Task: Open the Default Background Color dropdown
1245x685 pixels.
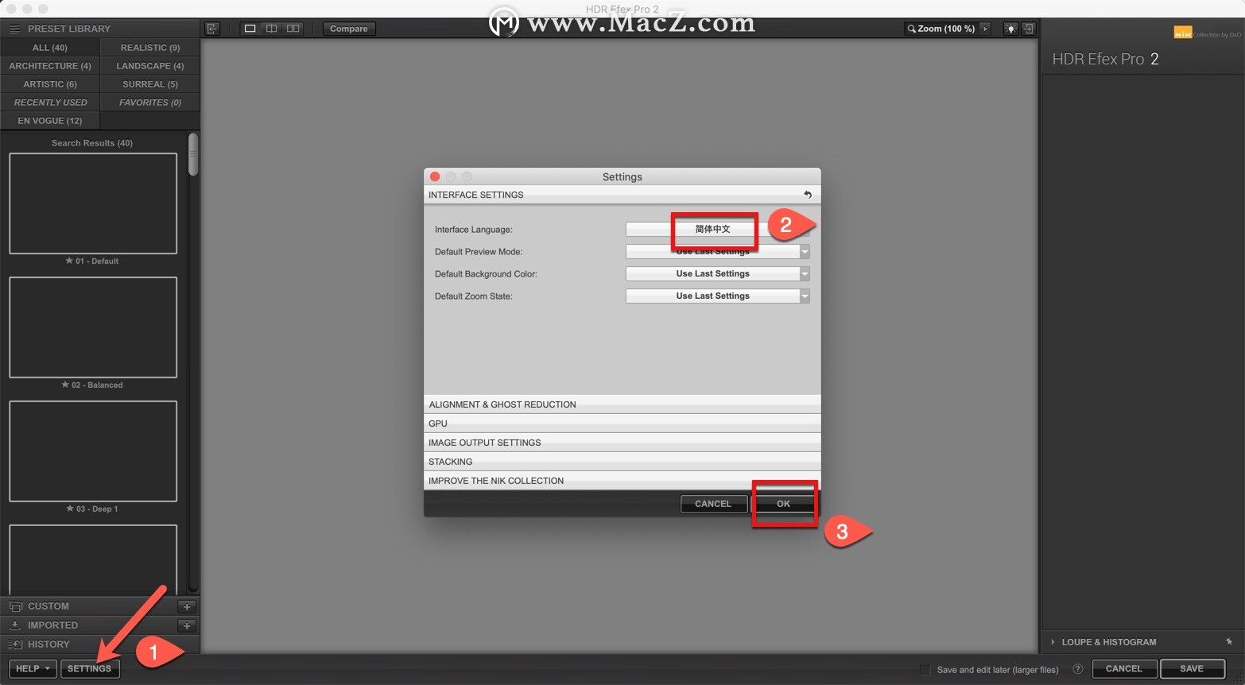Action: (718, 273)
